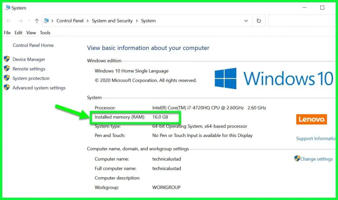The image size is (338, 200).
Task: Click the Lenovo logo
Action: click(311, 119)
